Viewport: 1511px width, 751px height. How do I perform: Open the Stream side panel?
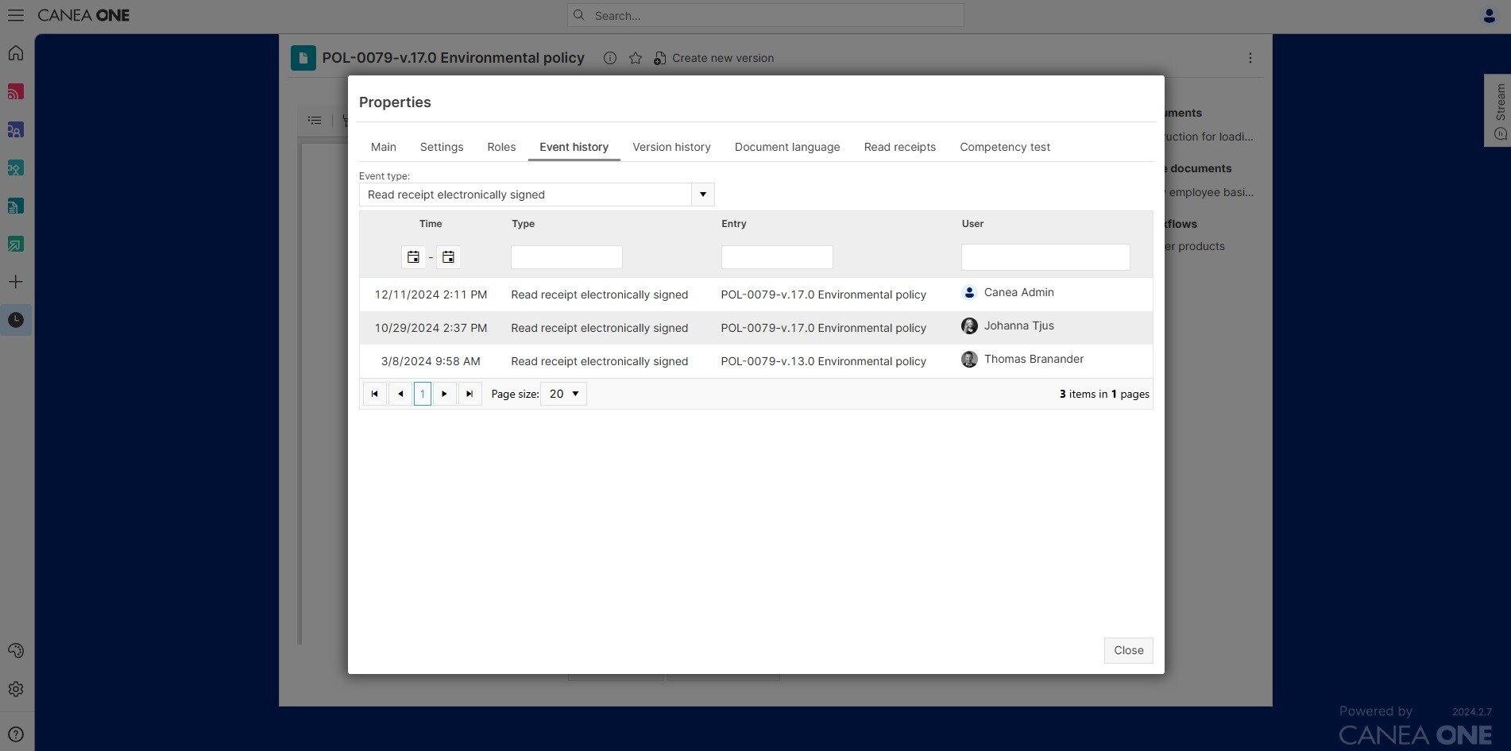tap(1498, 110)
